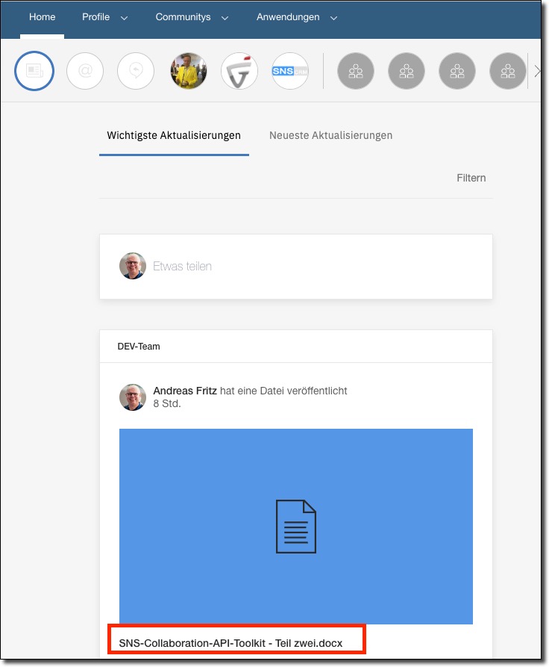Open the @ mentions filter icon
The width and height of the screenshot is (549, 667).
pos(85,72)
